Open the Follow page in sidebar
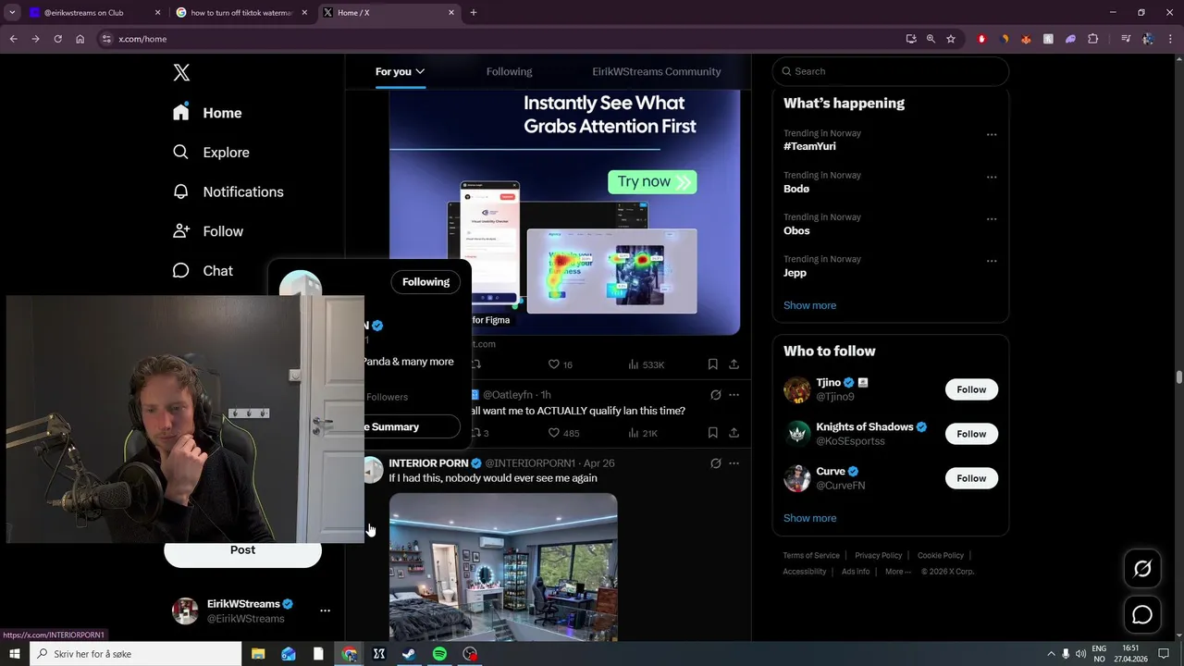 click(208, 231)
